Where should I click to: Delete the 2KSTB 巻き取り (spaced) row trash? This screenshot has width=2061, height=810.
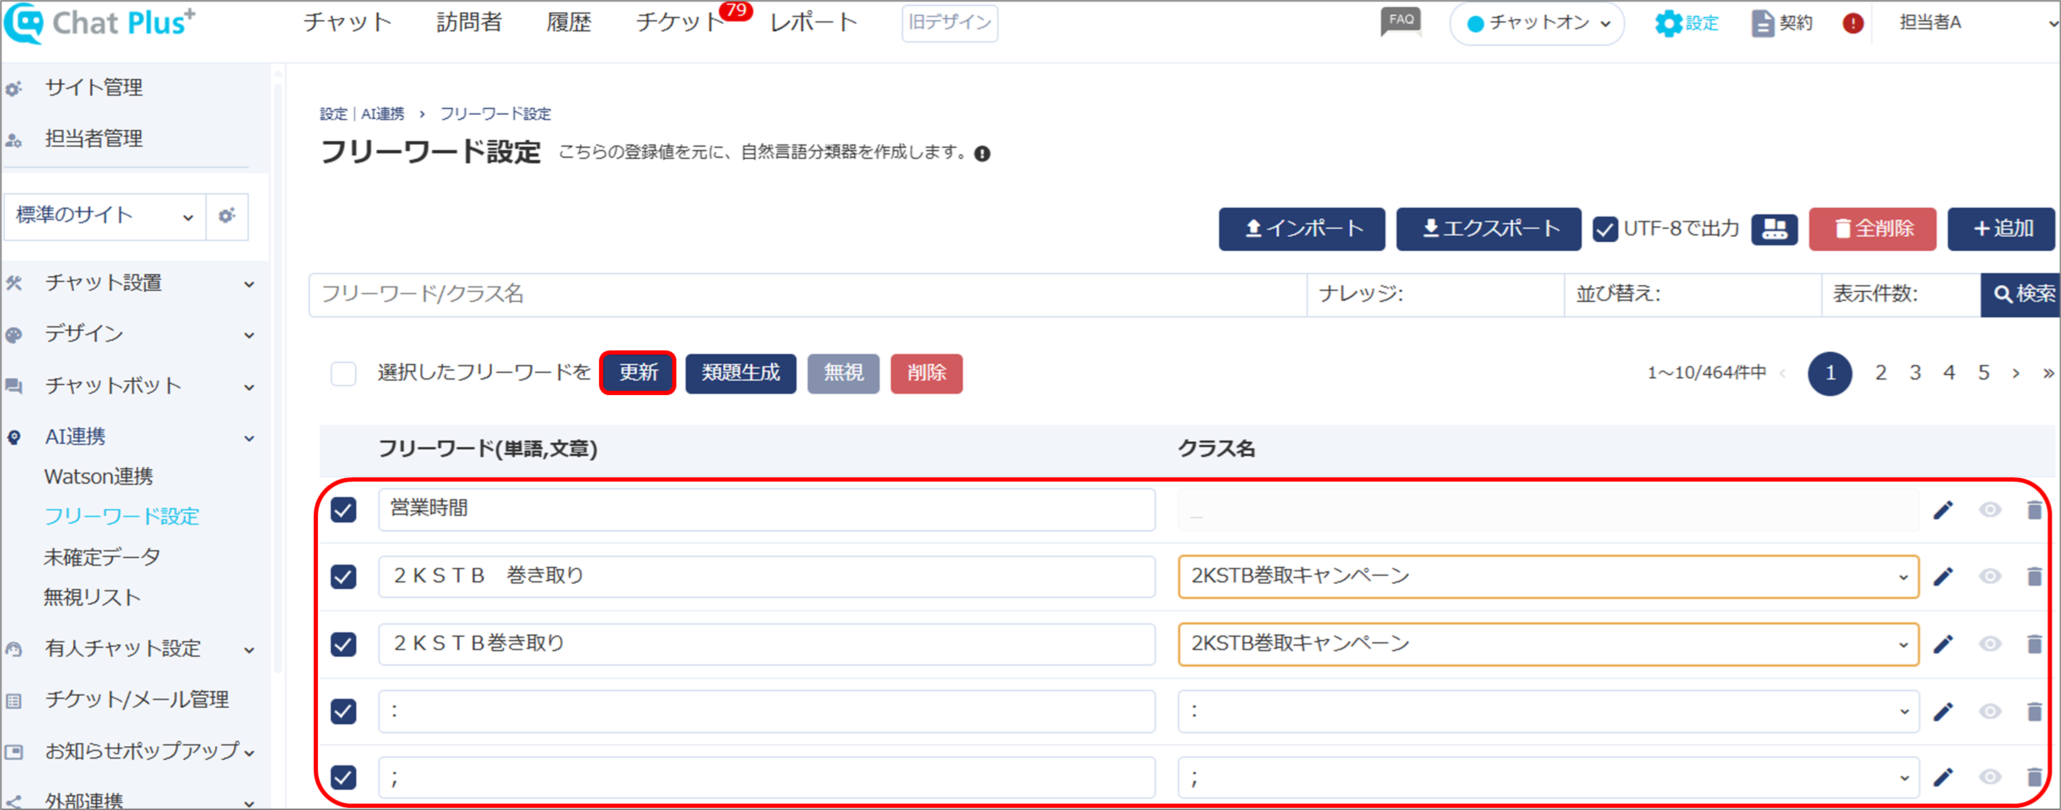point(2034,577)
